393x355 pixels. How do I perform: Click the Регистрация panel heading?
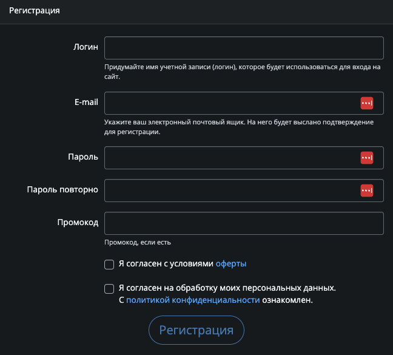(34, 12)
